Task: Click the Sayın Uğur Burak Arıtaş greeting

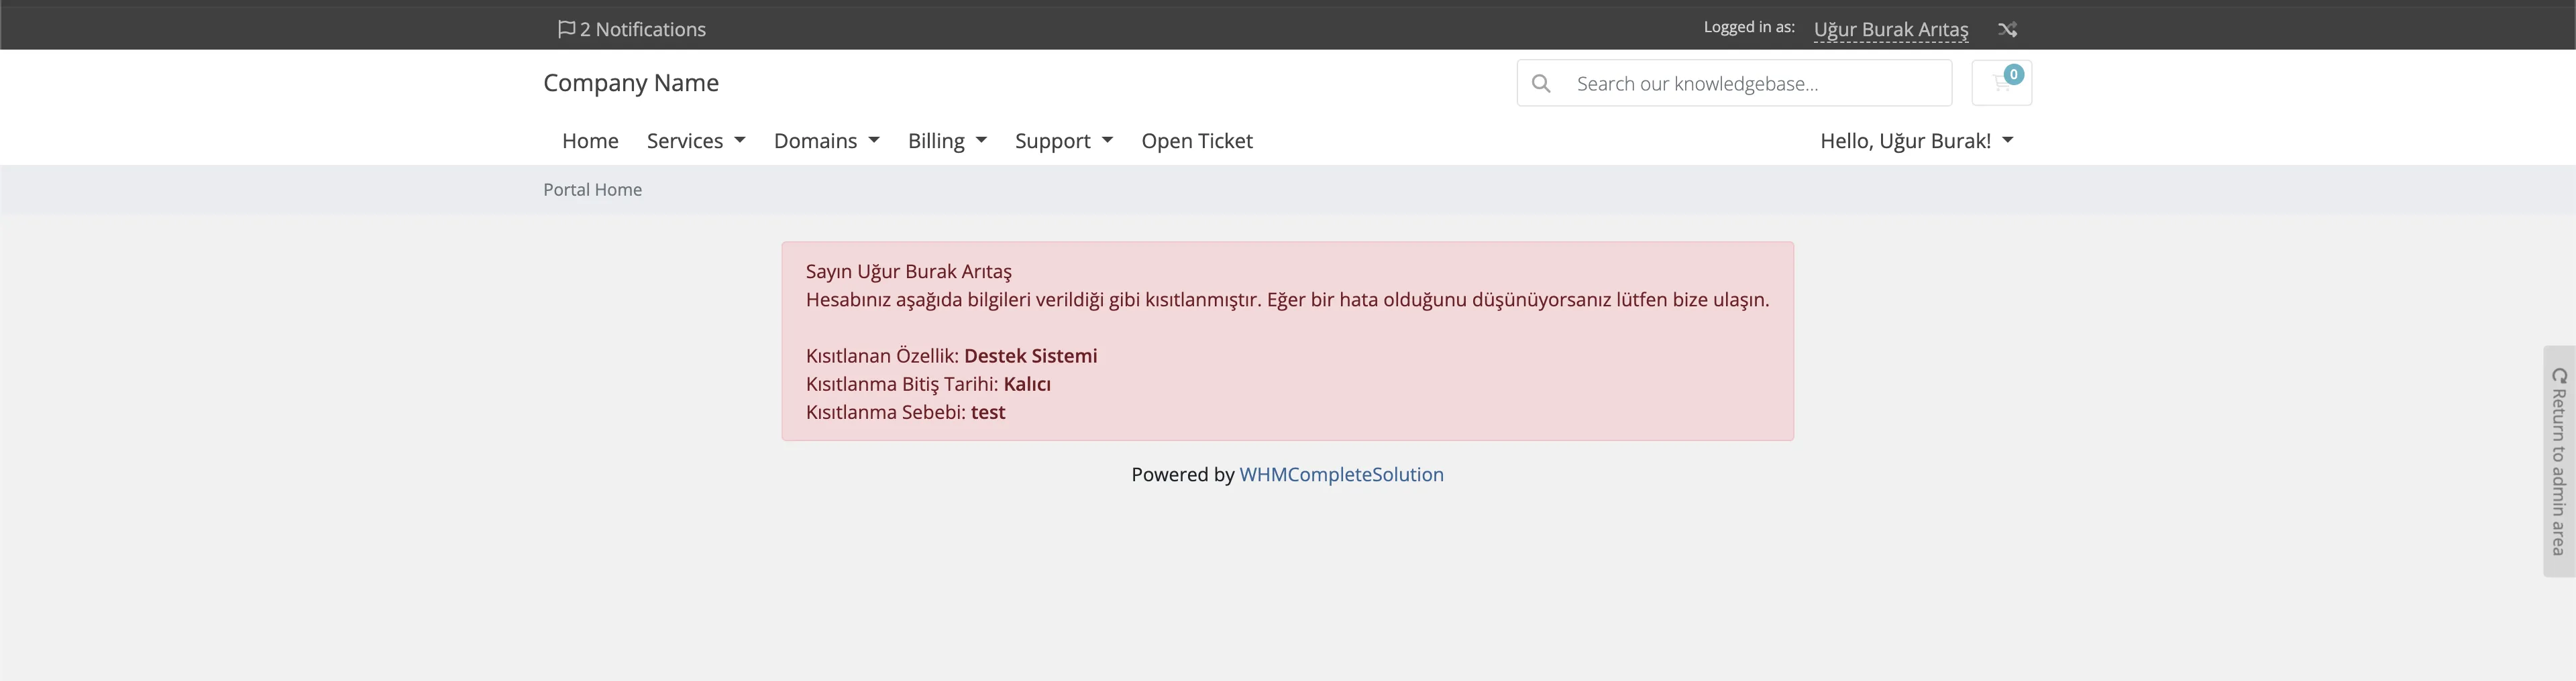Action: coord(908,271)
